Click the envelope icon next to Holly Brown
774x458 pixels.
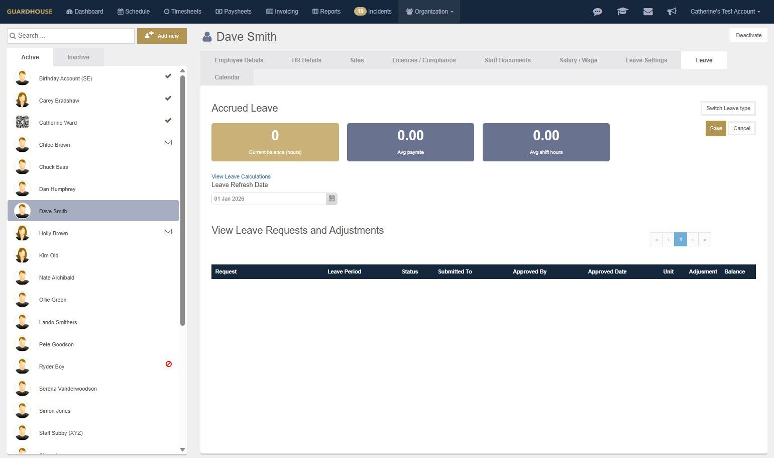168,232
